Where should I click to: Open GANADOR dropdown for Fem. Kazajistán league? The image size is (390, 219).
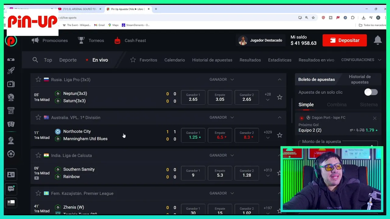click(222, 193)
